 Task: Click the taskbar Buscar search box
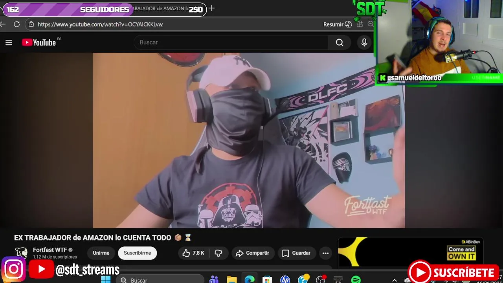coord(160,279)
